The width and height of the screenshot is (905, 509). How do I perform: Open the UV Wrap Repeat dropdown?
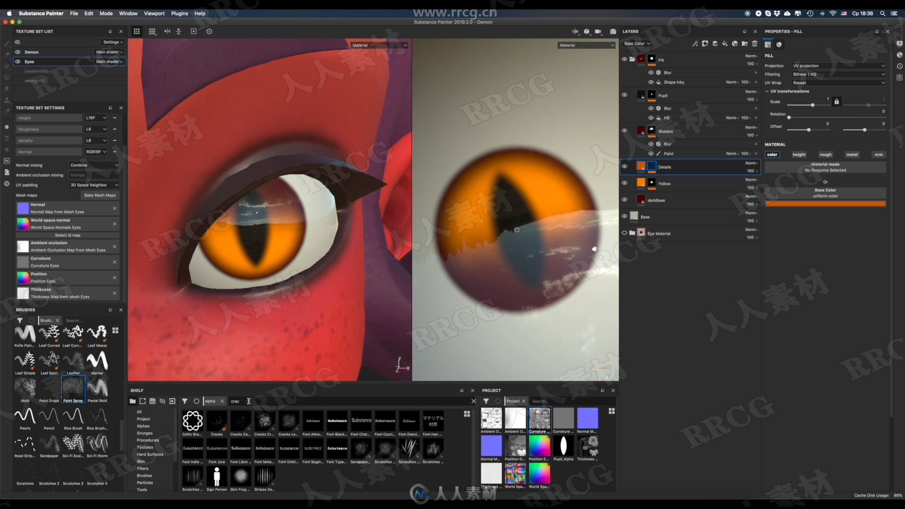pyautogui.click(x=838, y=82)
